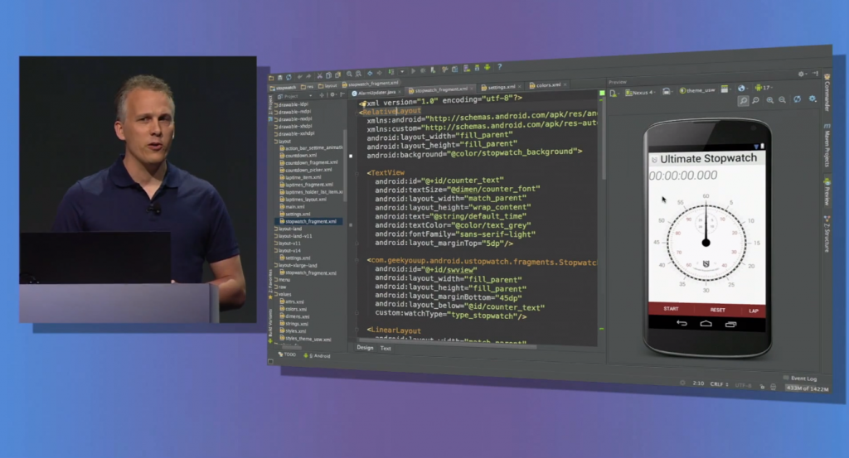Switch to settings.xml editor tab
The width and height of the screenshot is (849, 458).
point(501,87)
